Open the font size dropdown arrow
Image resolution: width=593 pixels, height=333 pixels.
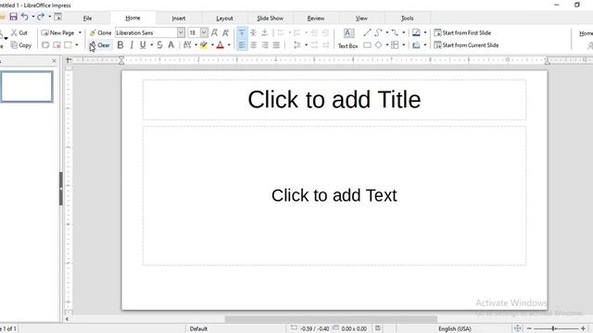204,33
